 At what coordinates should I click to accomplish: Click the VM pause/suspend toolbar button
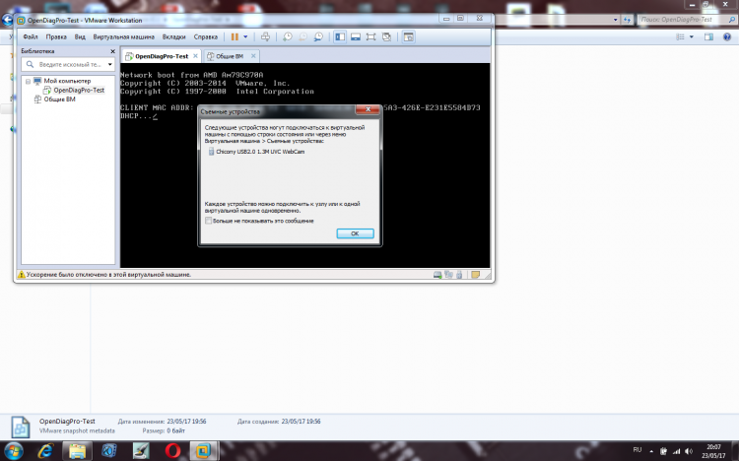pyautogui.click(x=235, y=36)
